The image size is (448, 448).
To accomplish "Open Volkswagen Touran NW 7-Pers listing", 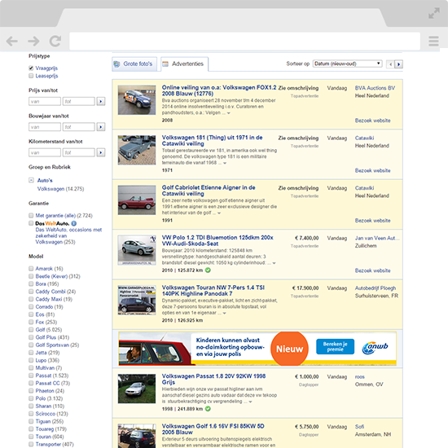I will tap(213, 291).
